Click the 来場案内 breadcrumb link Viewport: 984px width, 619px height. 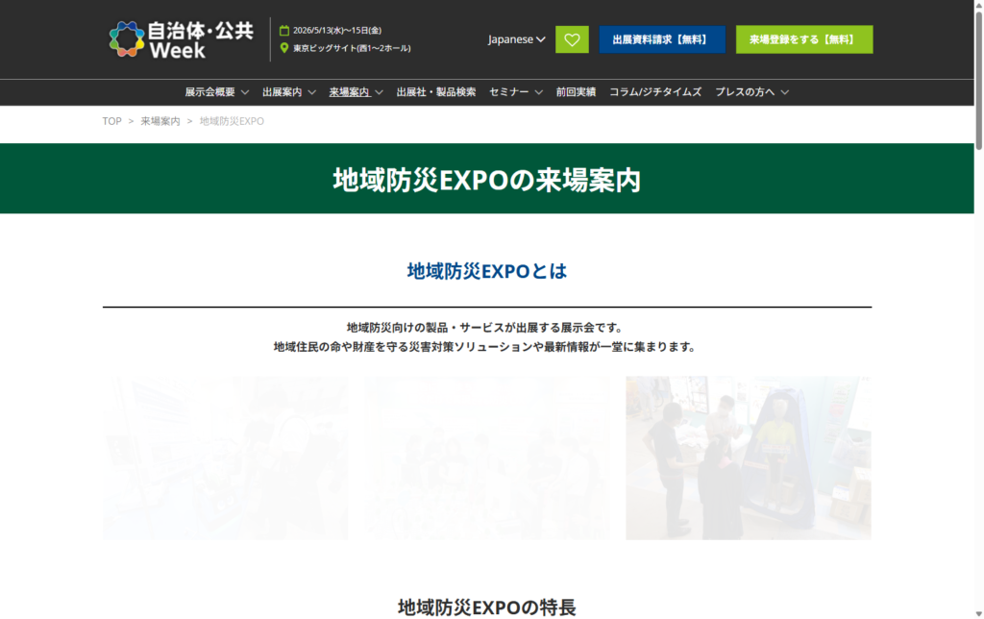click(156, 121)
